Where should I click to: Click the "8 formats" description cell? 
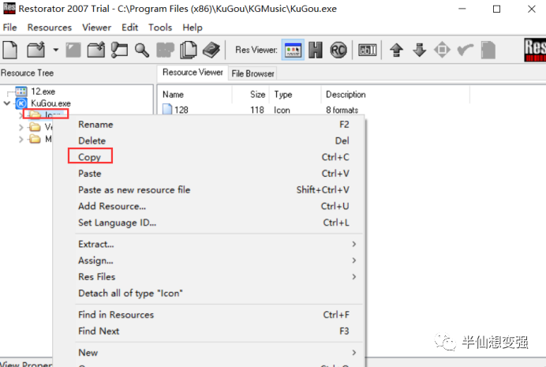[342, 110]
